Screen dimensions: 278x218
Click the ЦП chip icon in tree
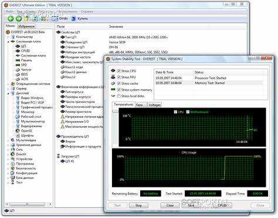[18, 46]
